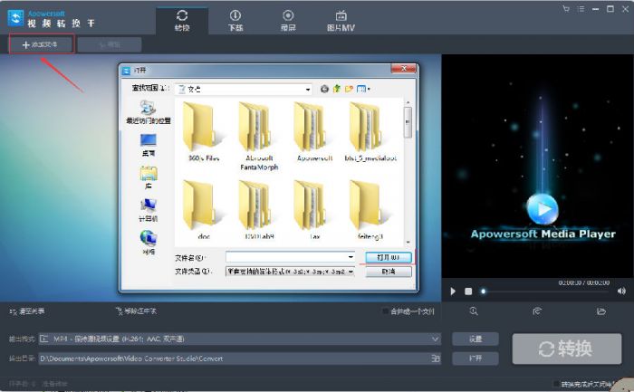Switch to the Record Screen (录屏) tab

(288, 21)
